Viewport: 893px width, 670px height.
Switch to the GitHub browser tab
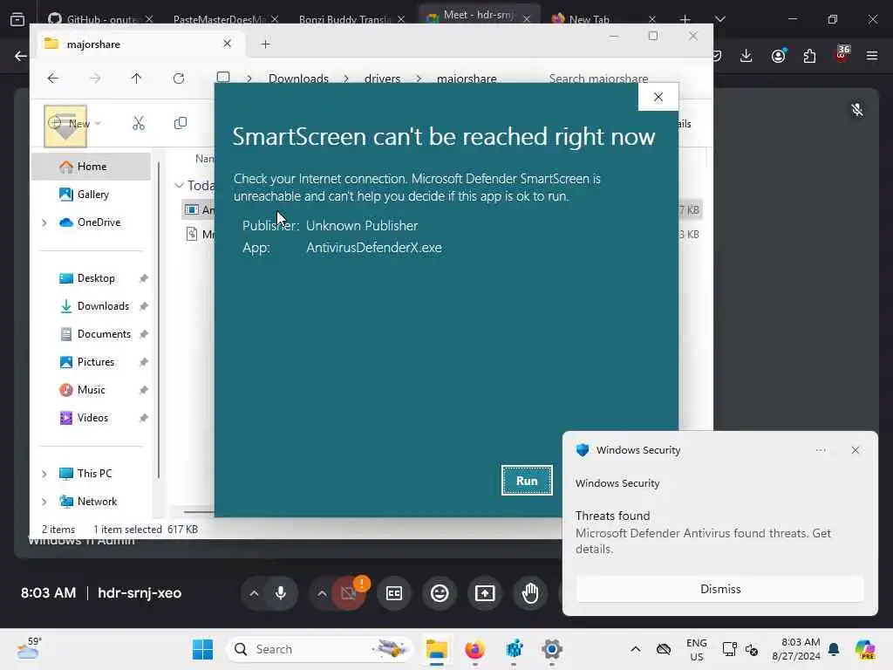101,19
